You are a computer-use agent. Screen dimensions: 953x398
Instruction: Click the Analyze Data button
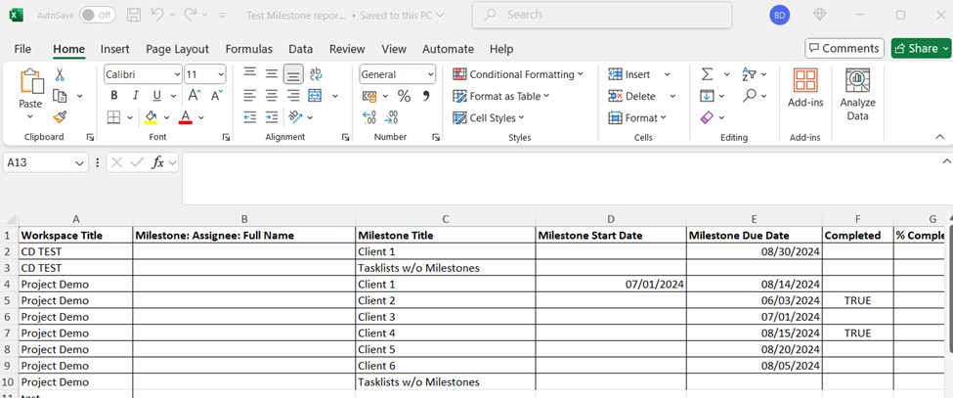857,94
